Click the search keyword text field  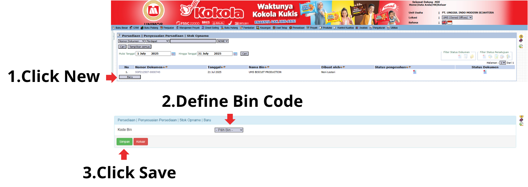coord(193,41)
